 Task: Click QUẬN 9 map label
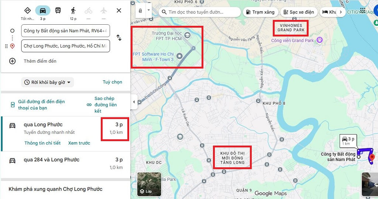point(244,190)
